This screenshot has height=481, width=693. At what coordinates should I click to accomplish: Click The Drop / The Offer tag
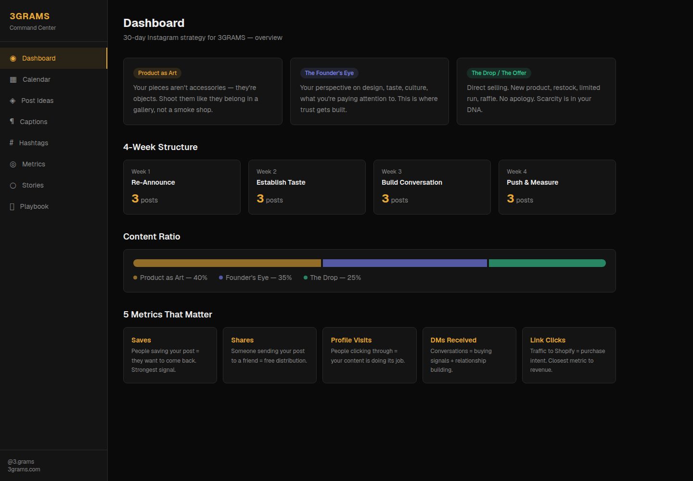point(499,73)
